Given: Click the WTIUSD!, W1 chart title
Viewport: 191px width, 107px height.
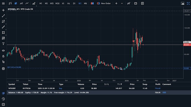Looking at the screenshot, I should point(20,9).
